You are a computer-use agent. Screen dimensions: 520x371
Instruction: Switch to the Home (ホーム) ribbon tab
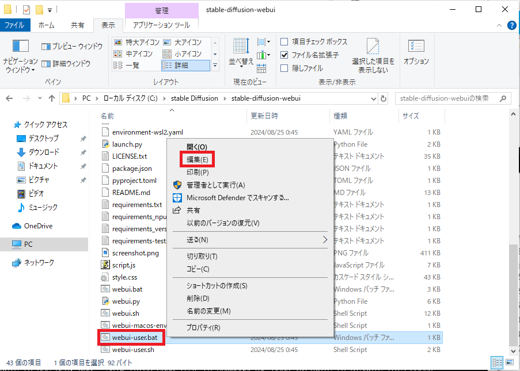coord(46,25)
